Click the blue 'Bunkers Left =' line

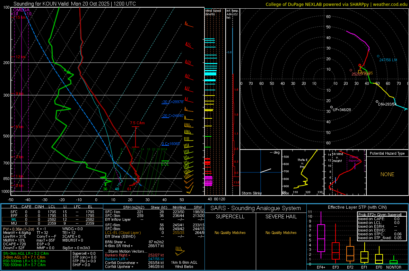point(134,259)
